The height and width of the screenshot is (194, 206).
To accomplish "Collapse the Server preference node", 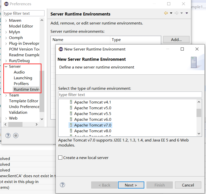I will tap(6, 66).
